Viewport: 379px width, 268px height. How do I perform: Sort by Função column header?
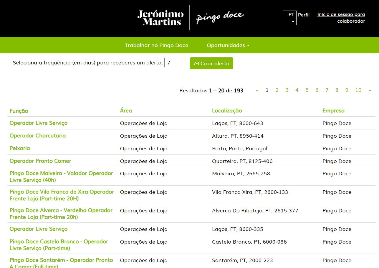coord(19,111)
